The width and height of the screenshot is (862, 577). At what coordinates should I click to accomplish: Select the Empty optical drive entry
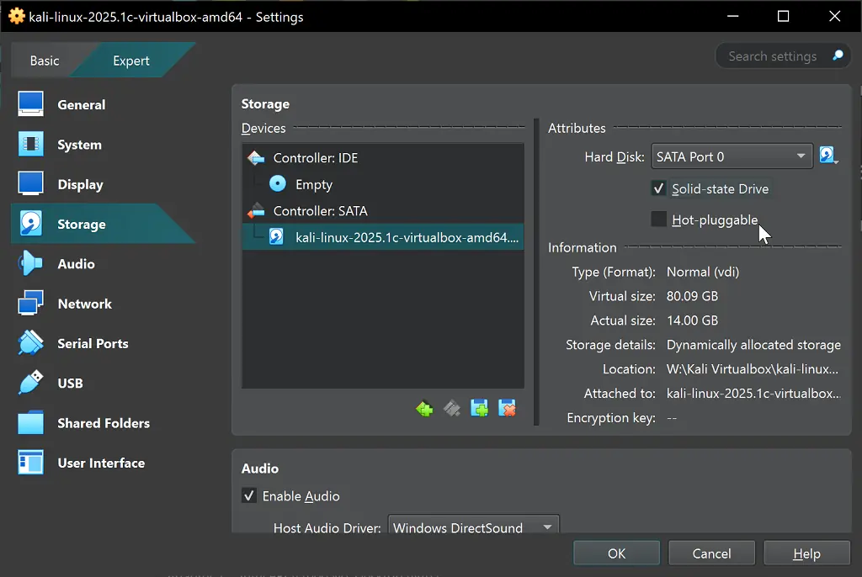point(383,184)
